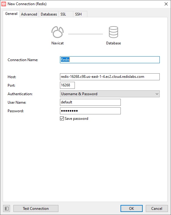Image resolution: width=171 pixels, height=215 pixels.
Task: Uncheck the Save password checkbox
Action: click(62, 119)
